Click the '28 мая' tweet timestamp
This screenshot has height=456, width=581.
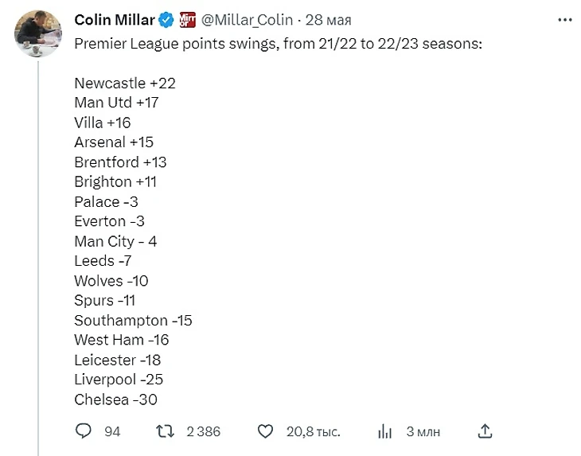[326, 20]
